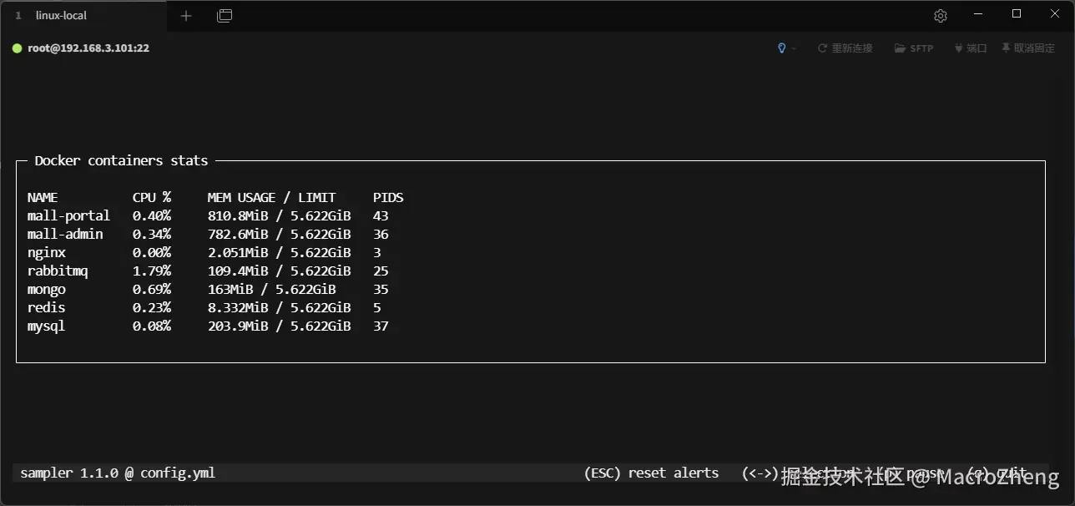Viewport: 1075px width, 506px height.
Task: Open a new tab with the plus icon
Action: click(x=186, y=16)
